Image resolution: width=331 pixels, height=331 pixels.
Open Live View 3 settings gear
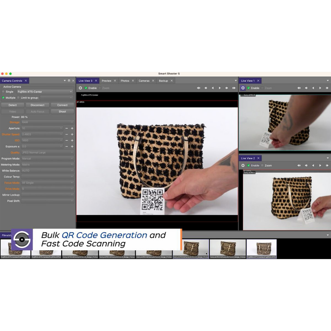80,88
